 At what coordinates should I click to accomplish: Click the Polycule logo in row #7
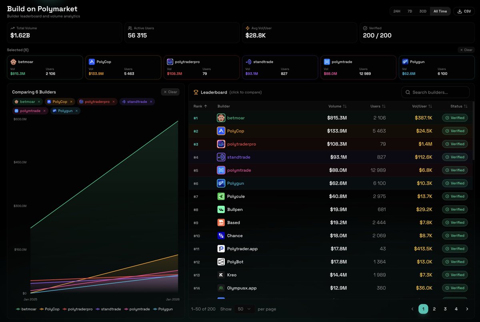(221, 197)
